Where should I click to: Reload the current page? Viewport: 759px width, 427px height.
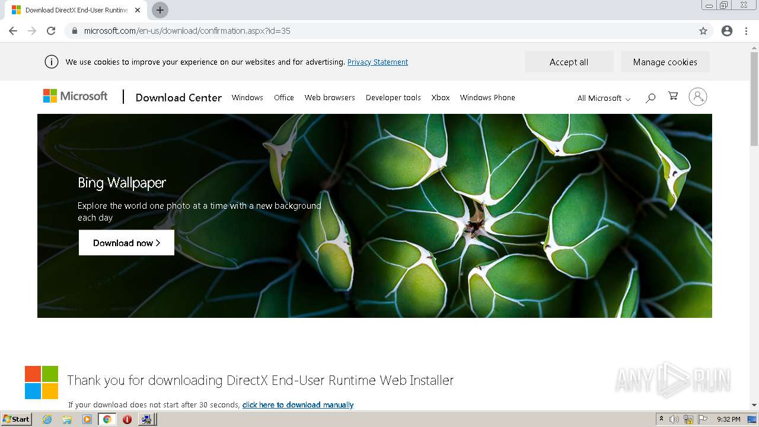pos(51,31)
